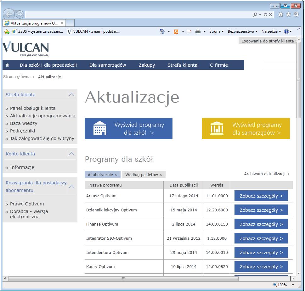Collapse the Strefa klienta sidebar panel

tap(71, 95)
